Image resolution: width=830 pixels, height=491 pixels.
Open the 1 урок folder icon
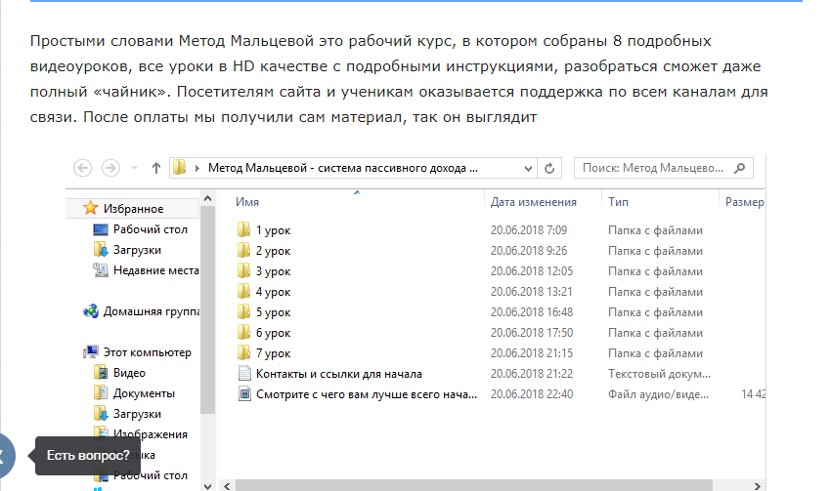(x=244, y=230)
